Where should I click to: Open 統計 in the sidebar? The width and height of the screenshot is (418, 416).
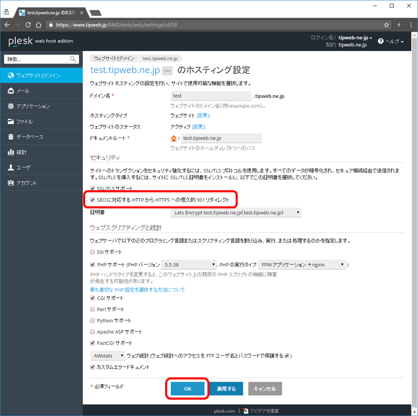(42, 152)
